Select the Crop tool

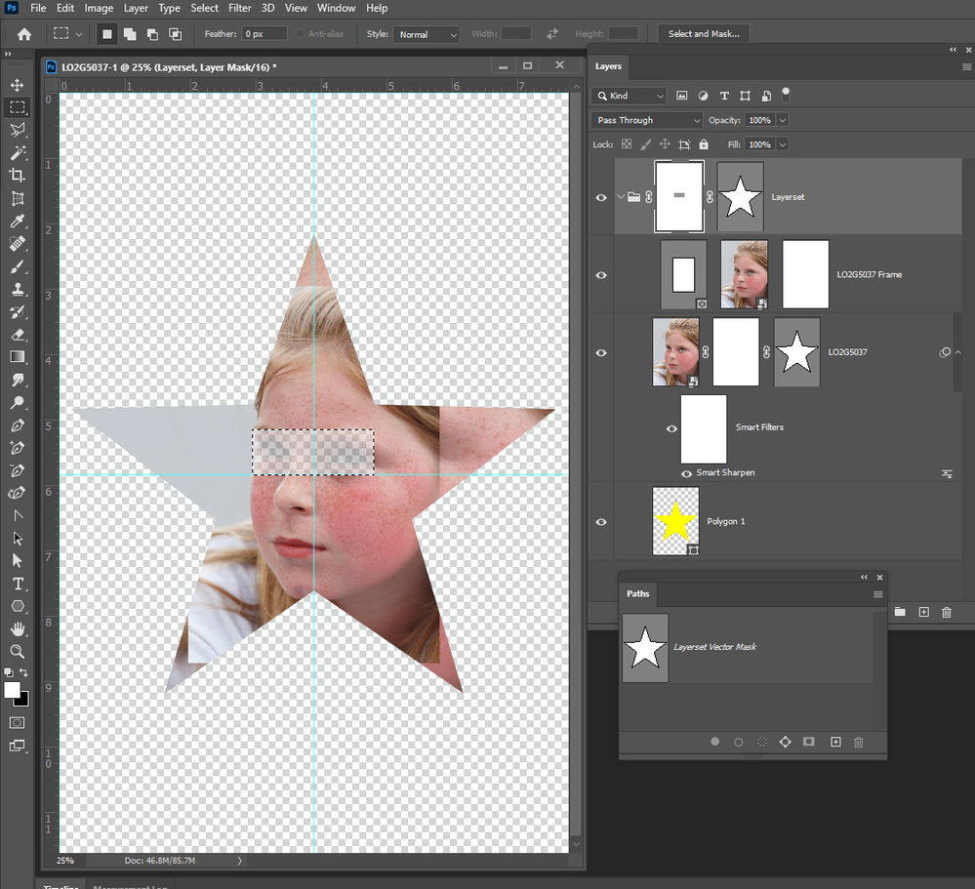pyautogui.click(x=18, y=176)
